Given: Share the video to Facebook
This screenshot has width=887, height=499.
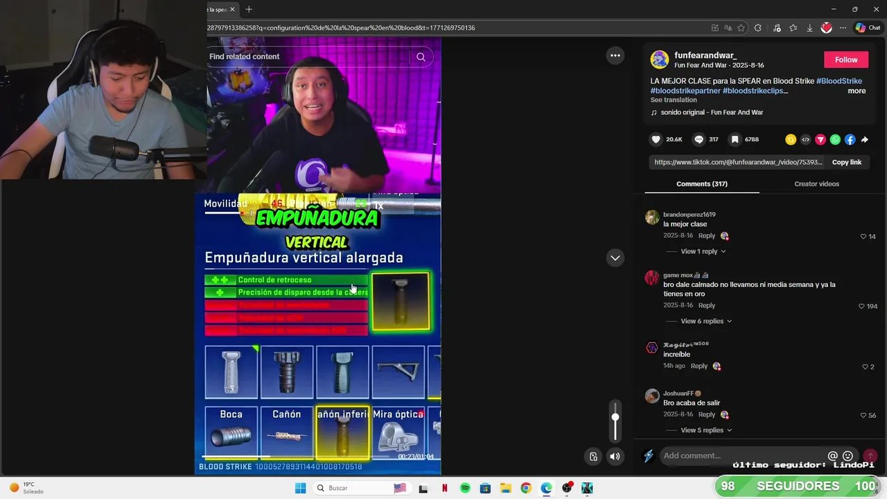Looking at the screenshot, I should (x=850, y=139).
